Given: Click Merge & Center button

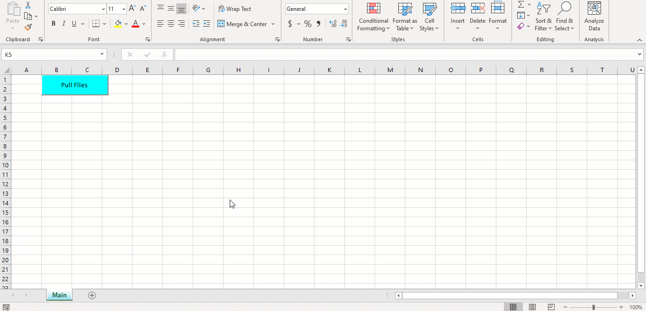Looking at the screenshot, I should (242, 24).
